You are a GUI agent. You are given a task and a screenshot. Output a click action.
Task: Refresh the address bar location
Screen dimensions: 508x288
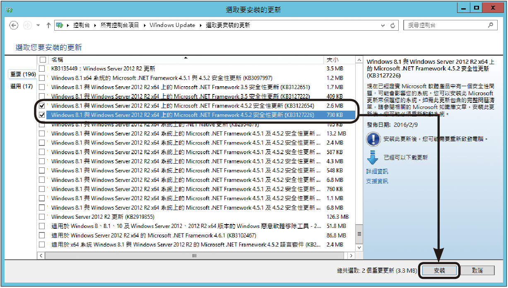click(393, 25)
